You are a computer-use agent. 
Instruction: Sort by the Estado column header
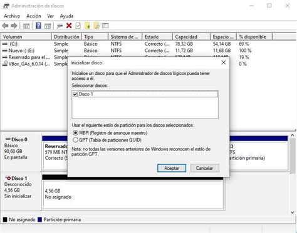157,37
